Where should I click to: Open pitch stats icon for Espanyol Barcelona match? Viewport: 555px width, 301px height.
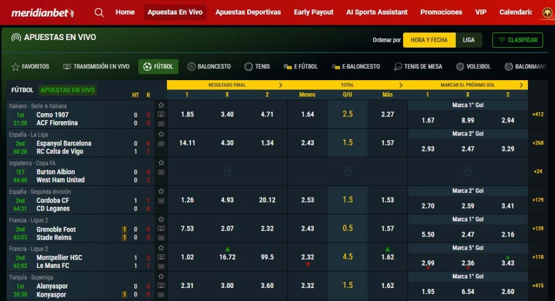[161, 143]
